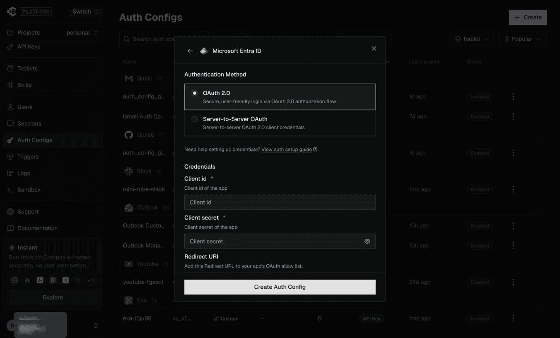Image resolution: width=560 pixels, height=338 pixels.
Task: Click the Microsoft Entra ID logo icon
Action: [x=204, y=51]
